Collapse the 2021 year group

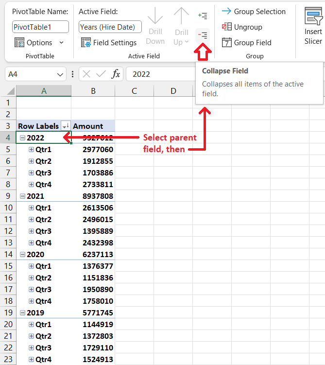click(x=22, y=196)
